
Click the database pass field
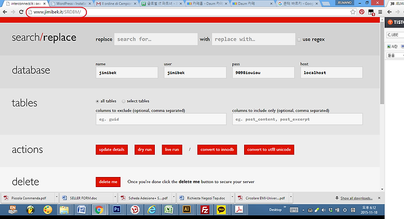263,72
